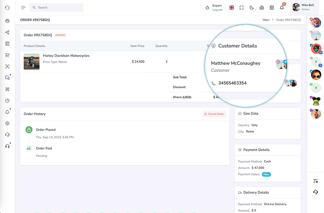Image resolution: width=324 pixels, height=213 pixels.
Task: Click the share nodes sidebar icon
Action: (7, 32)
